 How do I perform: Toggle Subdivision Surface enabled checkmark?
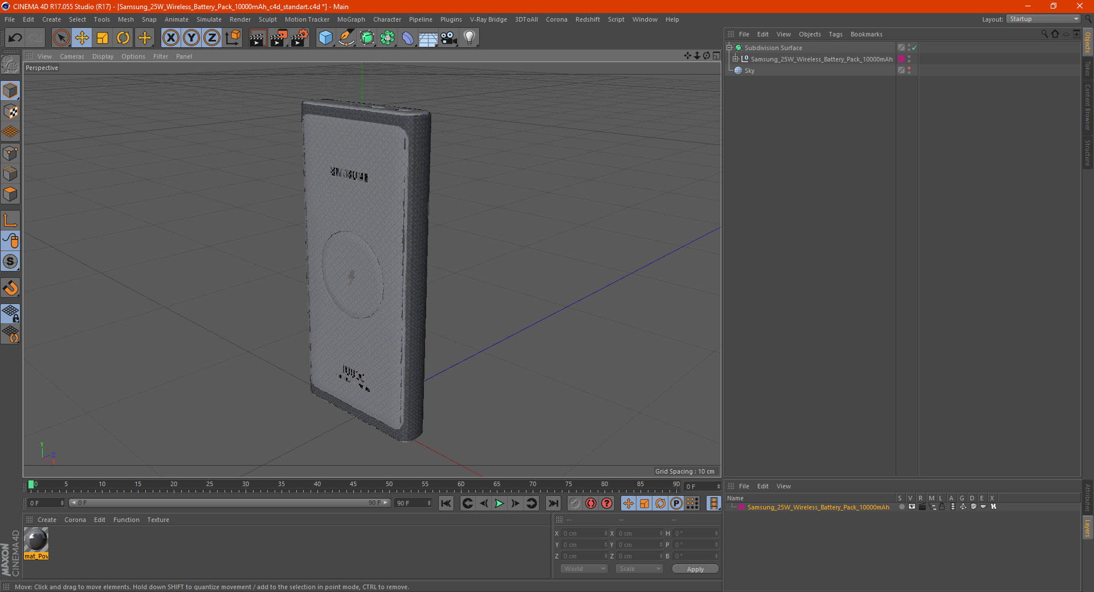915,48
